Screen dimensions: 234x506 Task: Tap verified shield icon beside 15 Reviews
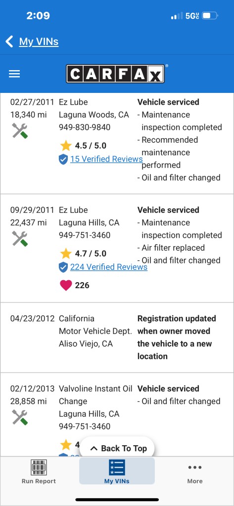click(63, 159)
